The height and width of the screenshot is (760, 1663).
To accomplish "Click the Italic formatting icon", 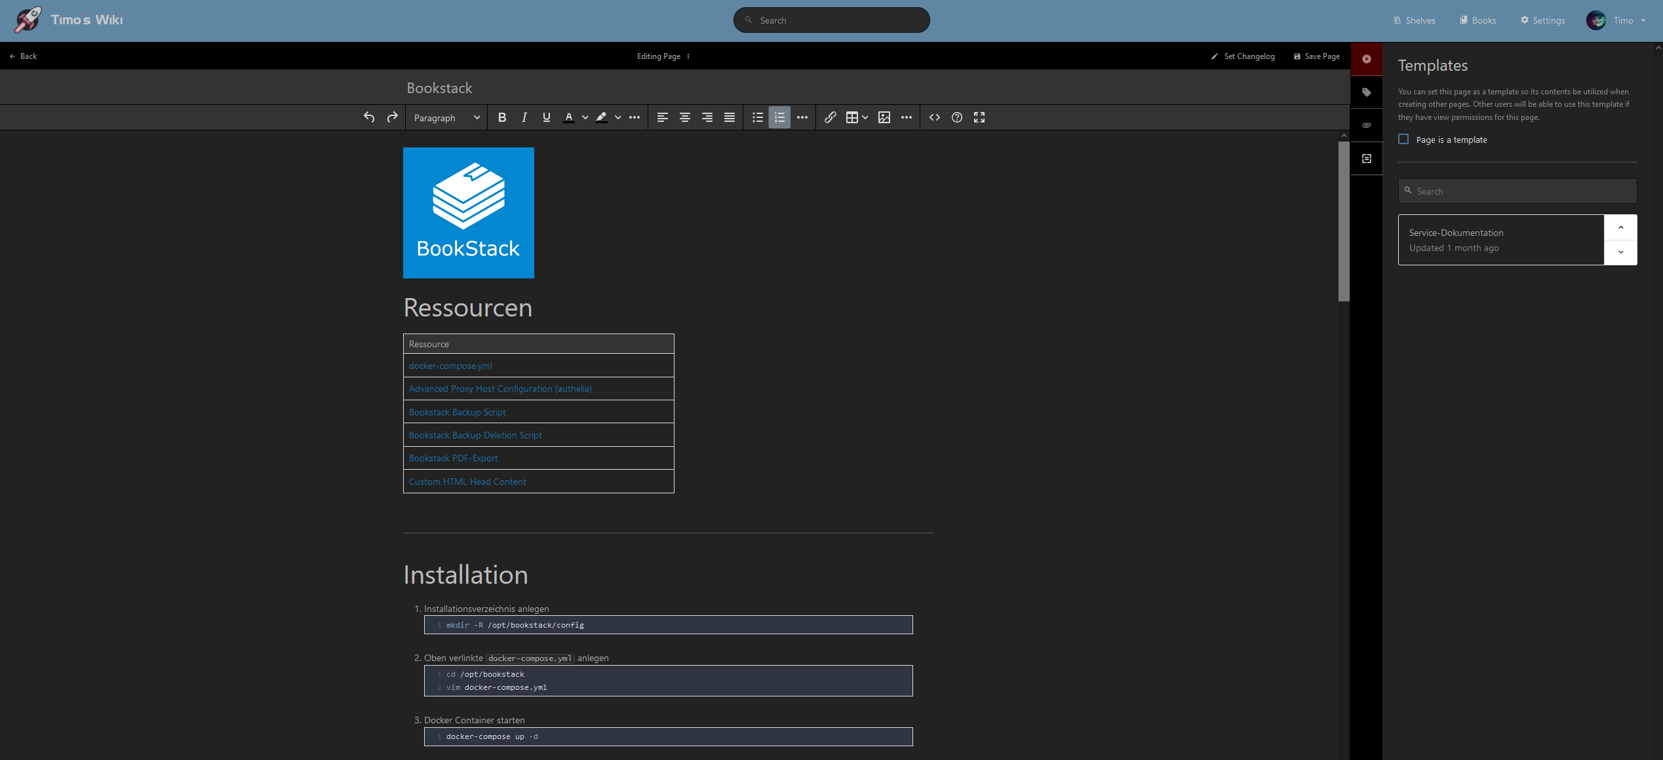I will click(524, 118).
